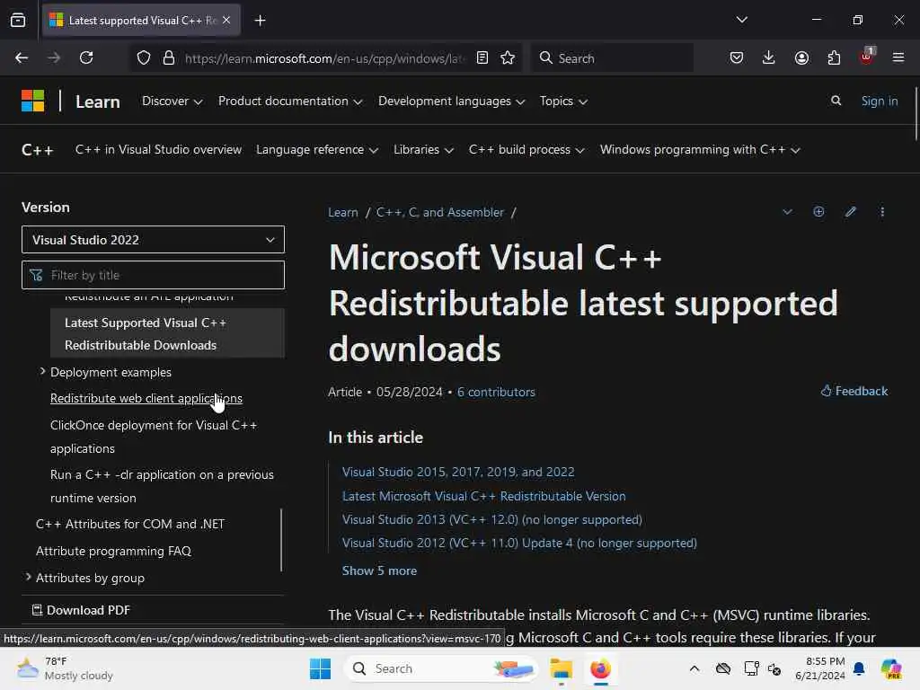Close the Latest supported Visual C++ tab
The height and width of the screenshot is (690, 920).
click(226, 20)
